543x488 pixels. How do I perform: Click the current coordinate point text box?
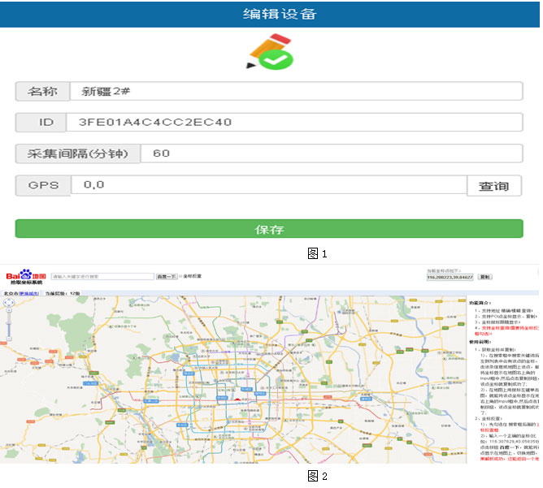pyautogui.click(x=450, y=277)
